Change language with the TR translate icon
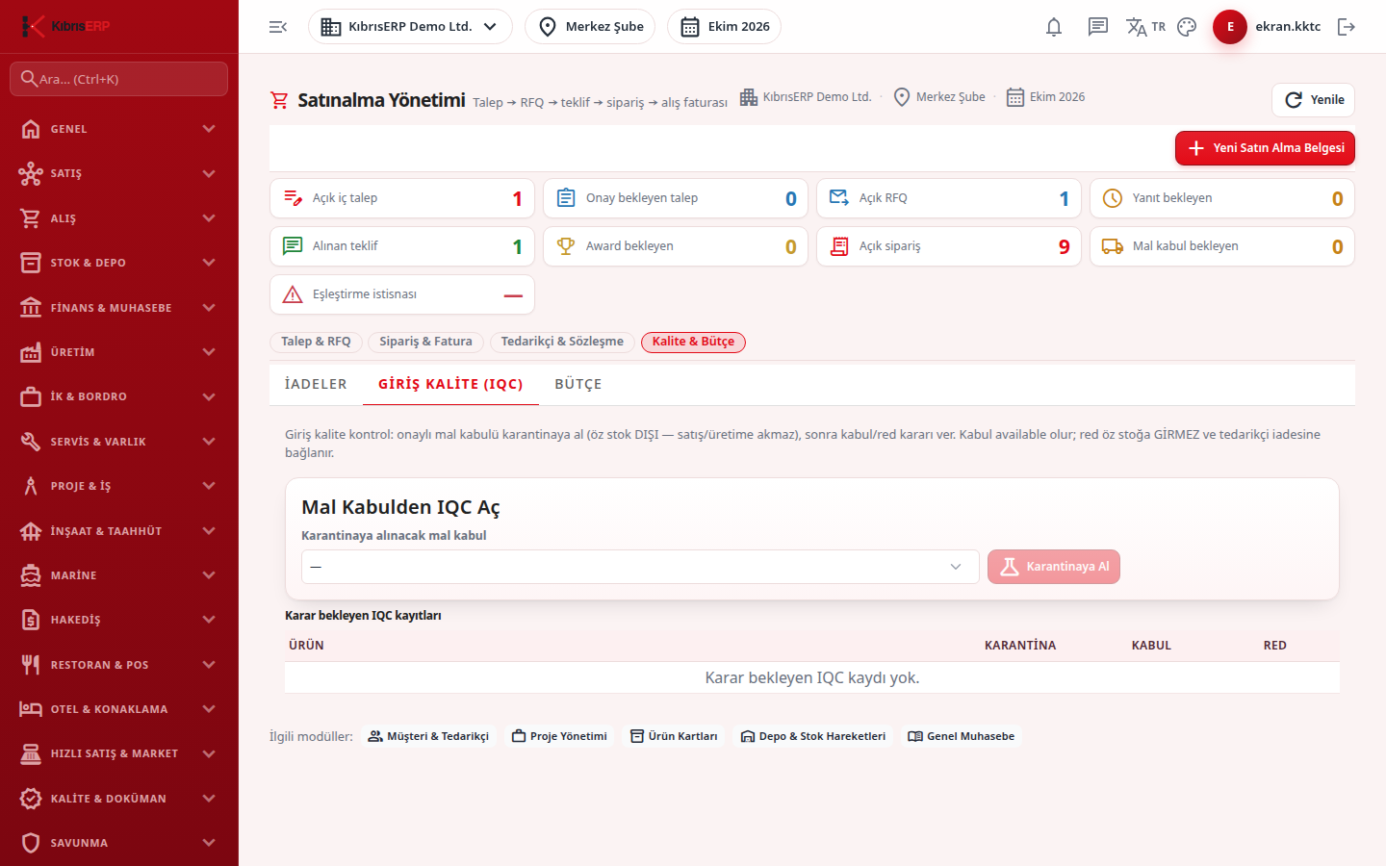This screenshot has width=1386, height=866. coord(1145,27)
